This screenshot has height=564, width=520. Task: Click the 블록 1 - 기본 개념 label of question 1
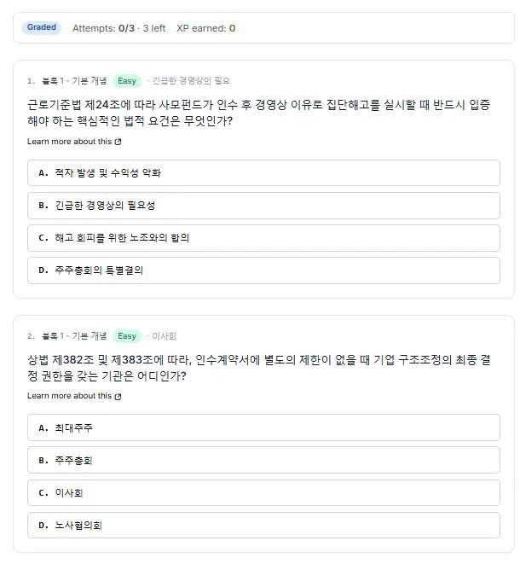[x=74, y=80]
